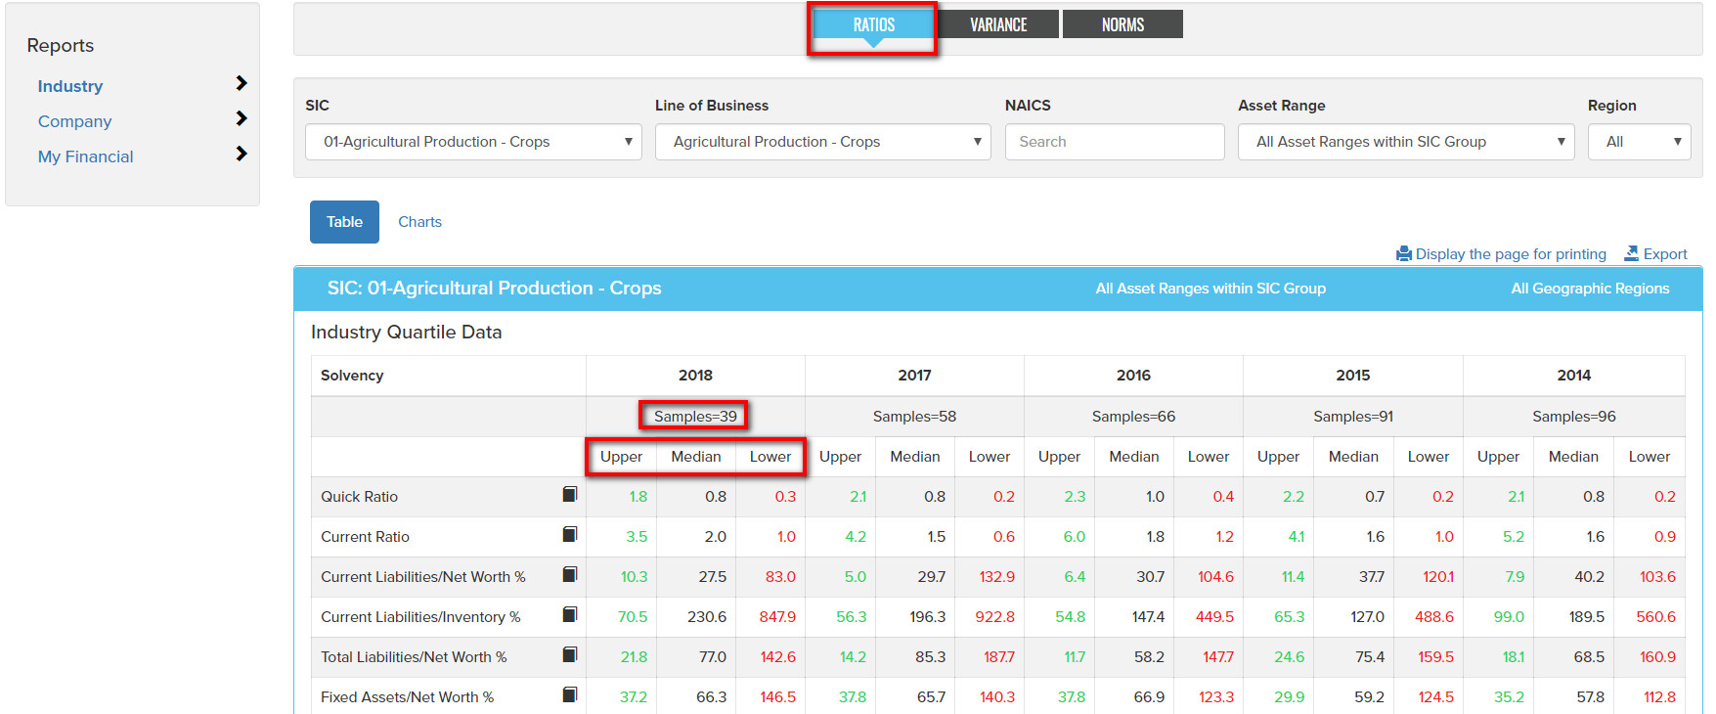This screenshot has width=1716, height=714.
Task: Expand the My Financial chevron arrow
Action: click(x=242, y=154)
